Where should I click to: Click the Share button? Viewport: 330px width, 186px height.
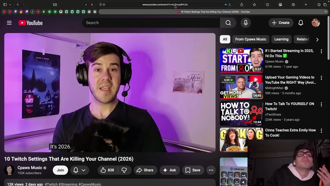[145, 170]
